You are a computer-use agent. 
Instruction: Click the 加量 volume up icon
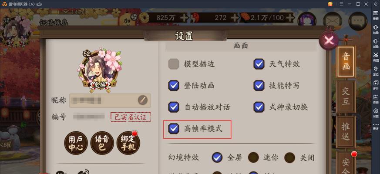[376, 29]
